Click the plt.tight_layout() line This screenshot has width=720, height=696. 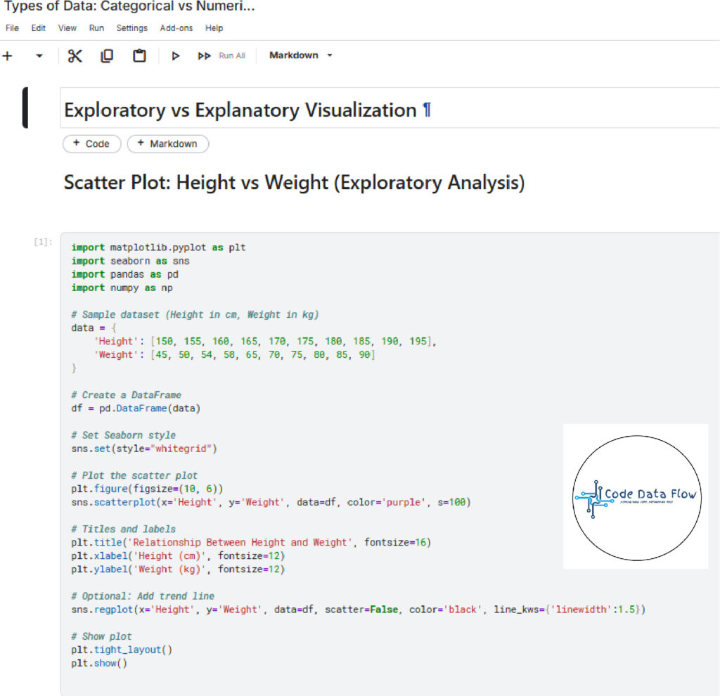[x=122, y=650]
